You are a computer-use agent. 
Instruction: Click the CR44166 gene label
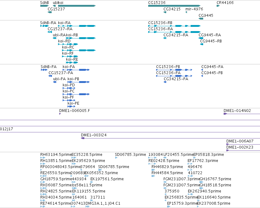225,3
